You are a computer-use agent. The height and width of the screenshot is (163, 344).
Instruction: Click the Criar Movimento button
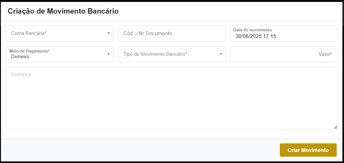(308, 150)
